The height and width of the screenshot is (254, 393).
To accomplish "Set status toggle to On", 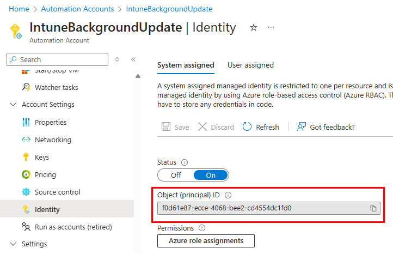I will coord(211,175).
